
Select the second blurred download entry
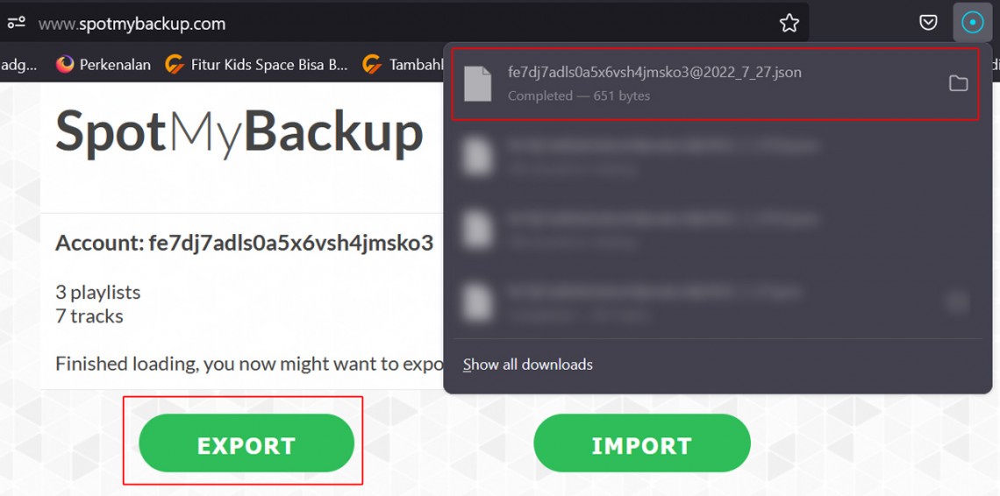[x=715, y=156]
